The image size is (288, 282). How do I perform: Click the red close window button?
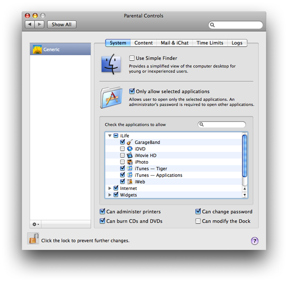click(x=28, y=15)
